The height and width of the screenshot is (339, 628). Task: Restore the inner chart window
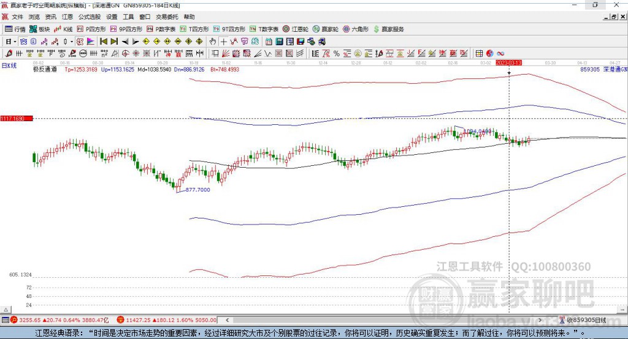click(613, 17)
